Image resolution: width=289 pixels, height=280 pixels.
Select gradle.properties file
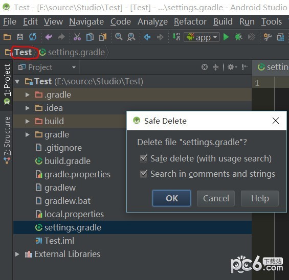(x=77, y=174)
